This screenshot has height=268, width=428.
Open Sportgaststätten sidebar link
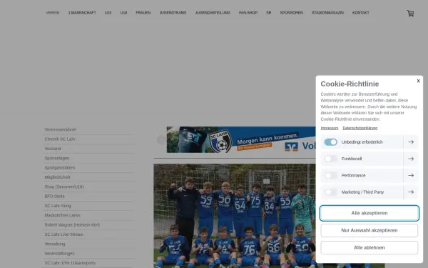59,168
